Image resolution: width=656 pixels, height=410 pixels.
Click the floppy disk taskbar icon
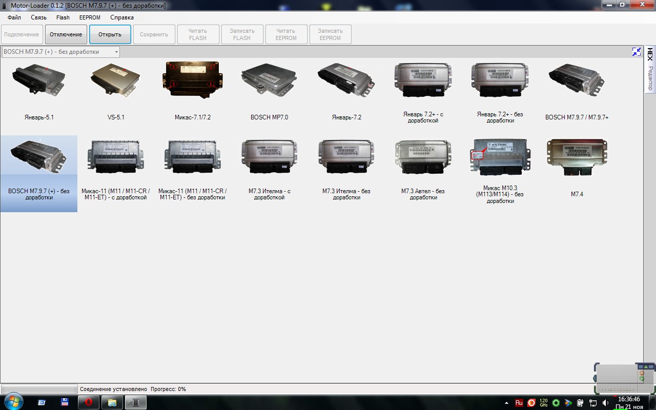click(65, 402)
